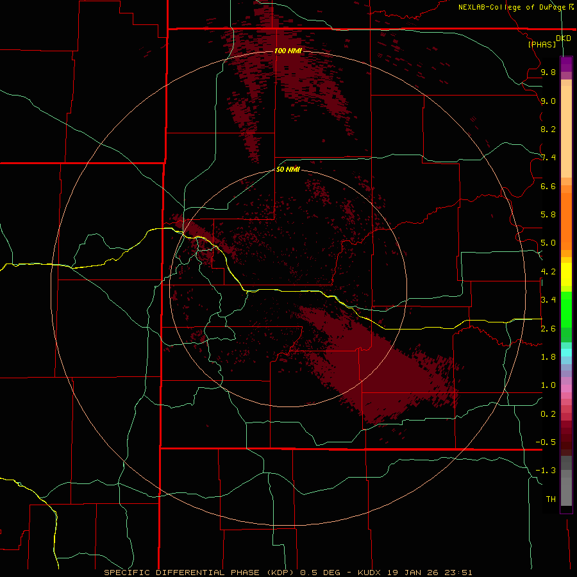Pick the peach segment of the color scale
This screenshot has width=577, height=577.
tap(566, 129)
